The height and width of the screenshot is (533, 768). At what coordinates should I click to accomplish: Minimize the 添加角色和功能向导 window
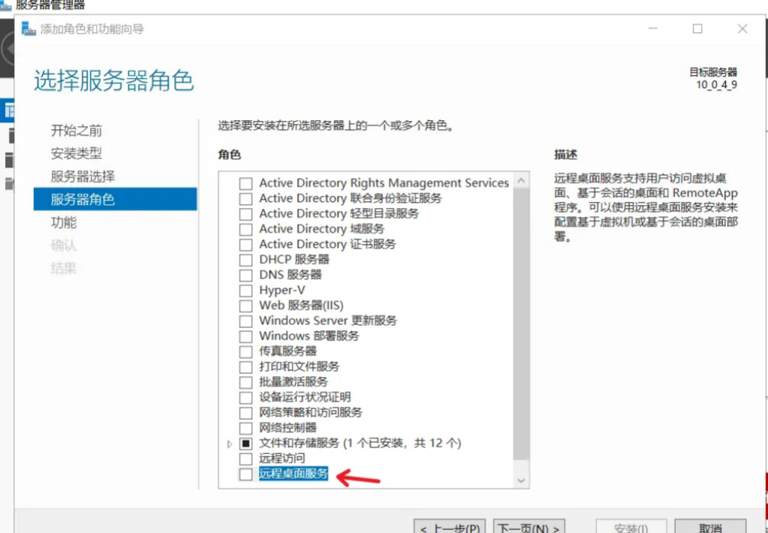pos(652,29)
